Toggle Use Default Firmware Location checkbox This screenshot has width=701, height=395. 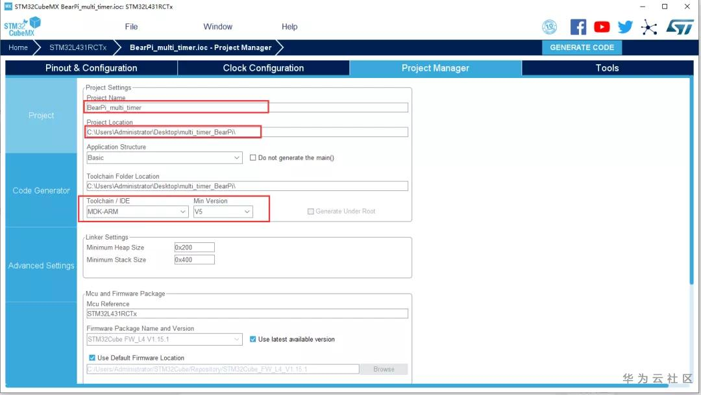click(92, 358)
